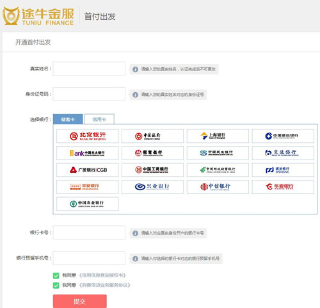Toggle the consumer credit service agreement checkbox
This screenshot has height=308, width=320.
(56, 286)
